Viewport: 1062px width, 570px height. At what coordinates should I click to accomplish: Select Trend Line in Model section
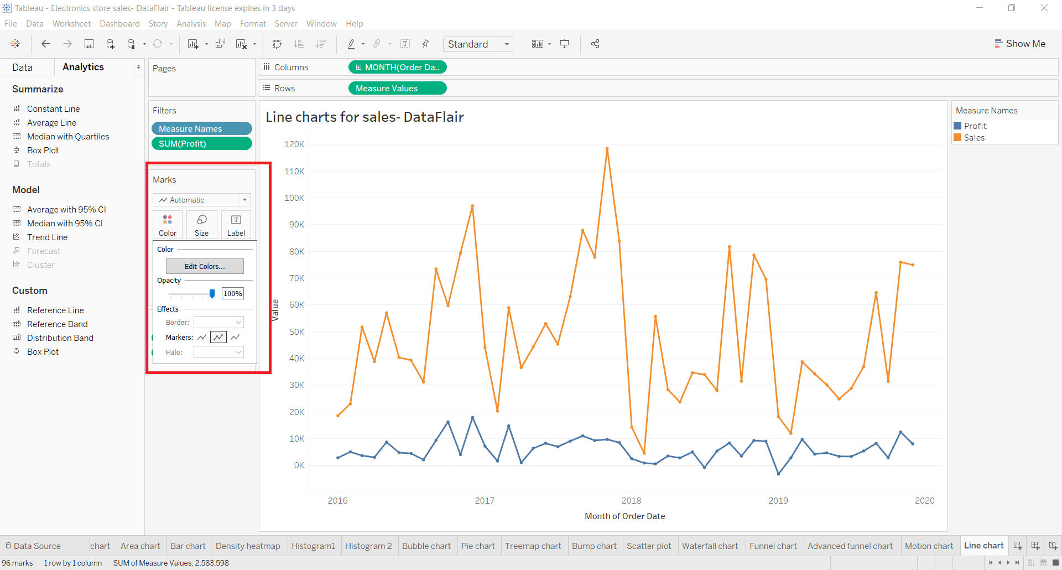(x=47, y=237)
